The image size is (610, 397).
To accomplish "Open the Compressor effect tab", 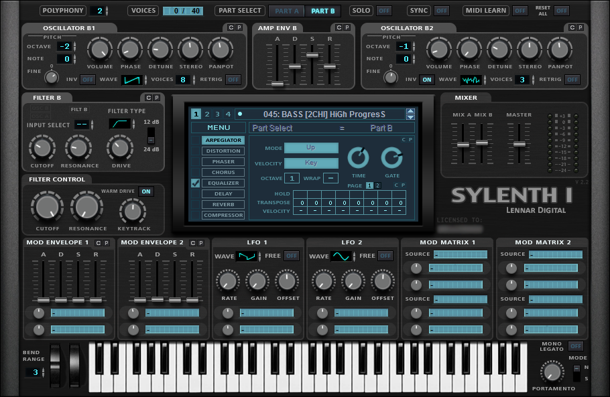I will coord(223,215).
